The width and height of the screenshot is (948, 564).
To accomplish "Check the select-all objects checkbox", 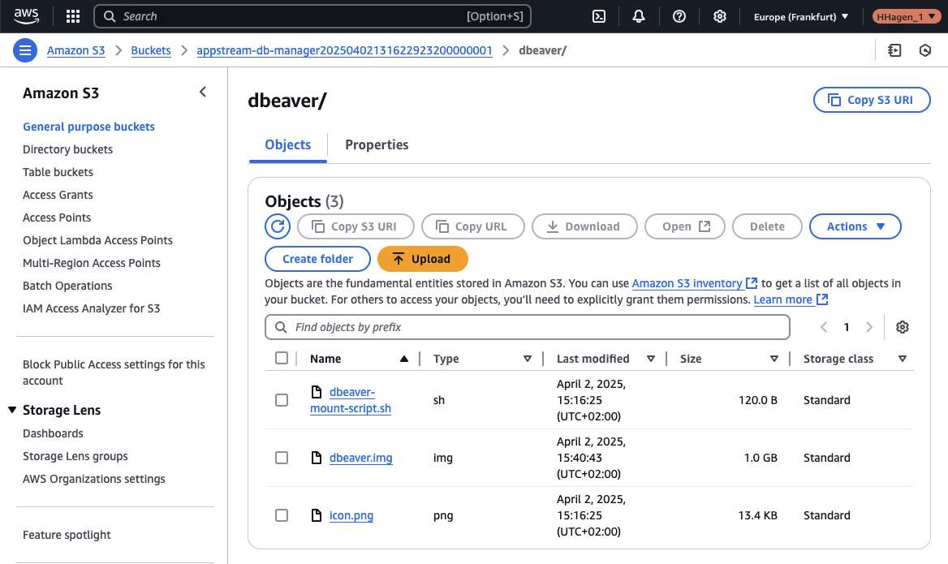I will 282,359.
